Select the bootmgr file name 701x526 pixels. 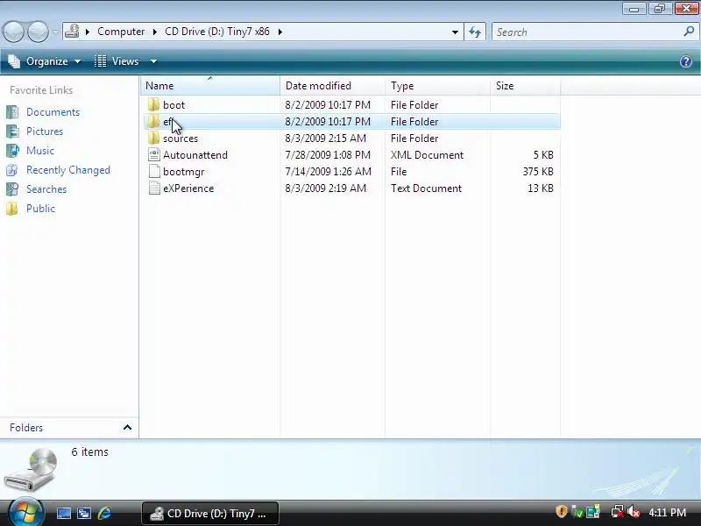184,172
